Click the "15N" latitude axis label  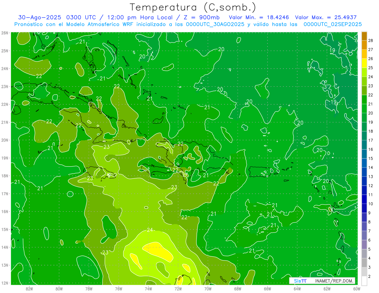5,229
